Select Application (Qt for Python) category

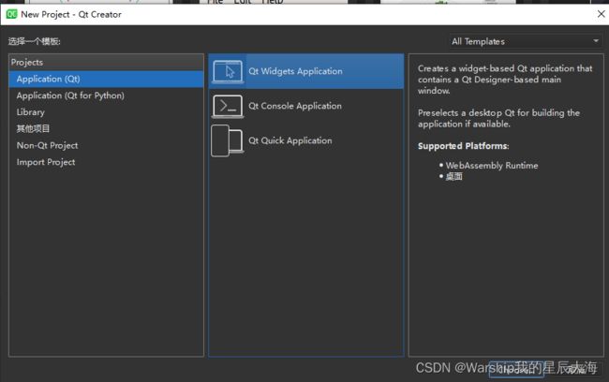(106, 95)
